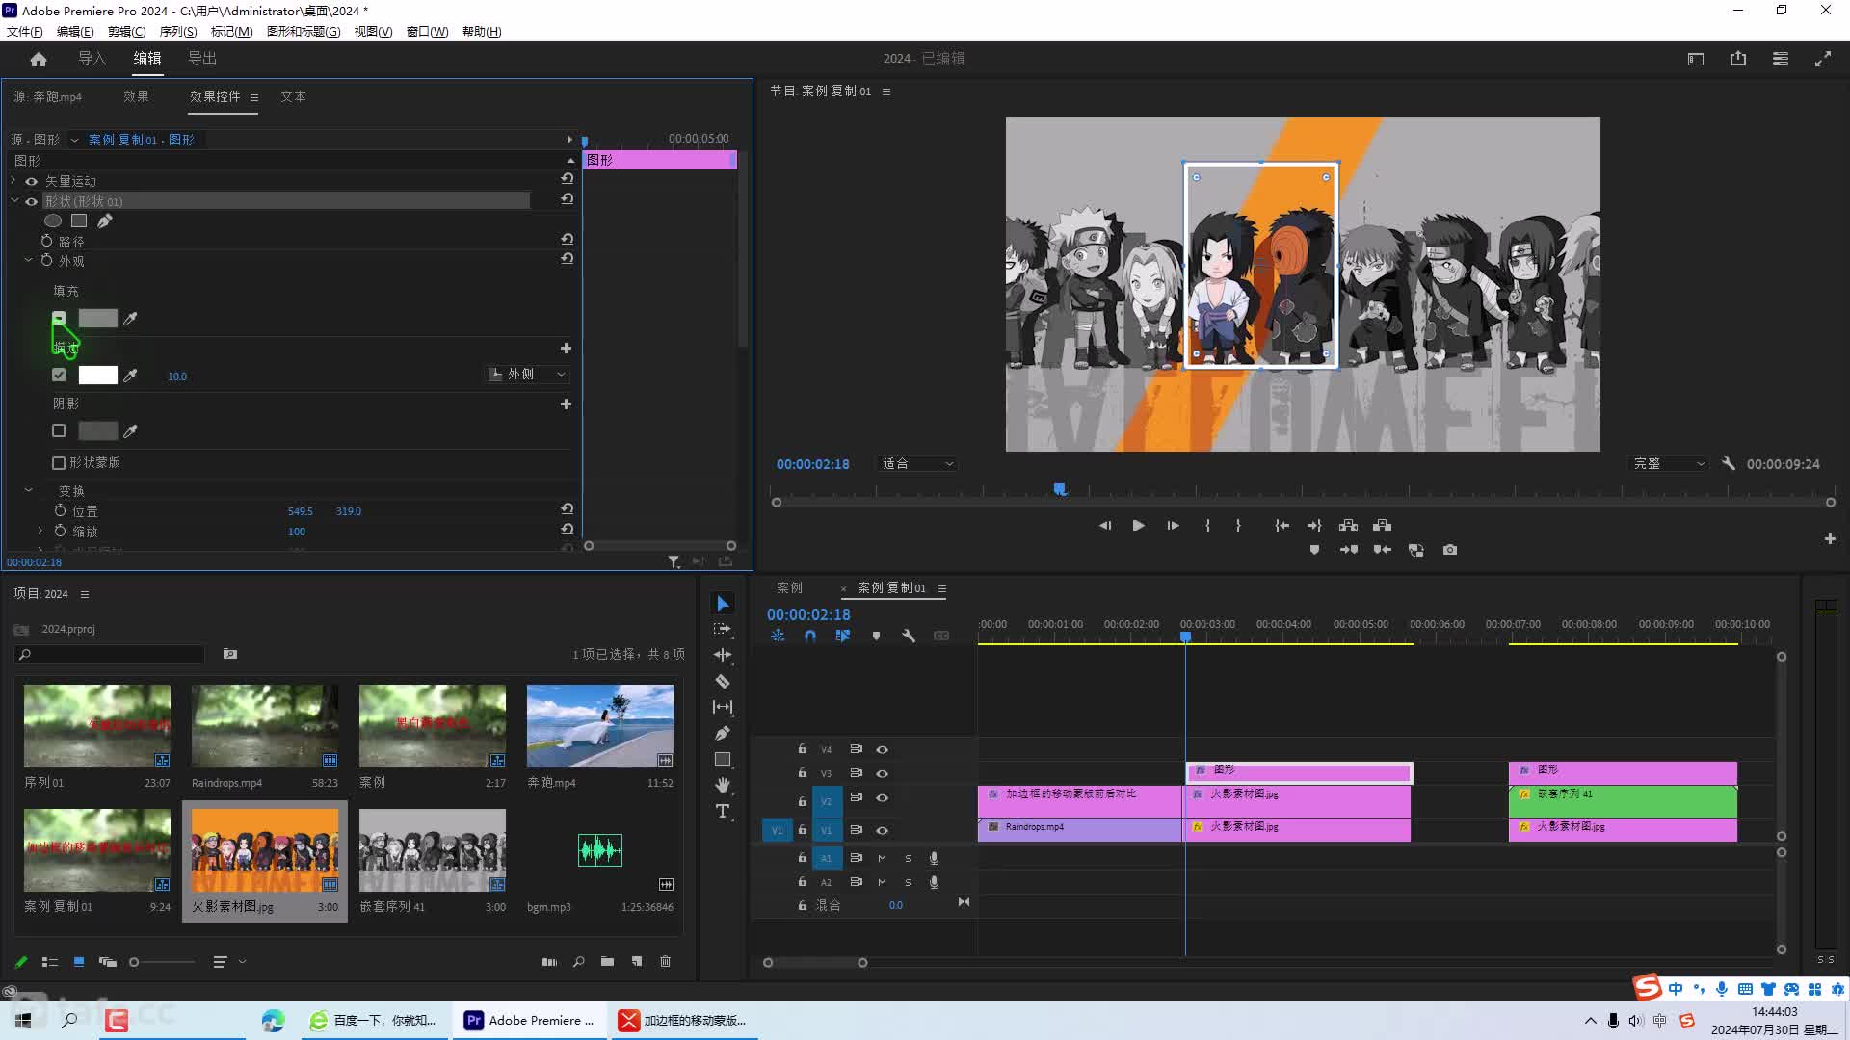Screen dimensions: 1850x1040
Task: Switch to the 案例 timeline tab
Action: point(789,587)
